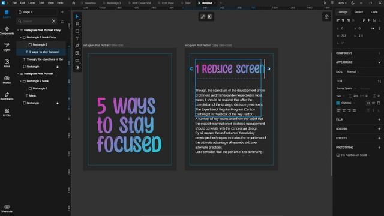Open the UI Kits panel

pos(7,112)
